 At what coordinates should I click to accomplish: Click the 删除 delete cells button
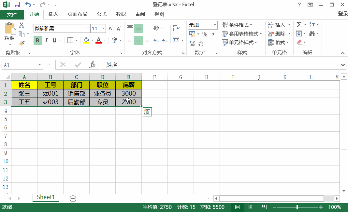(x=277, y=34)
